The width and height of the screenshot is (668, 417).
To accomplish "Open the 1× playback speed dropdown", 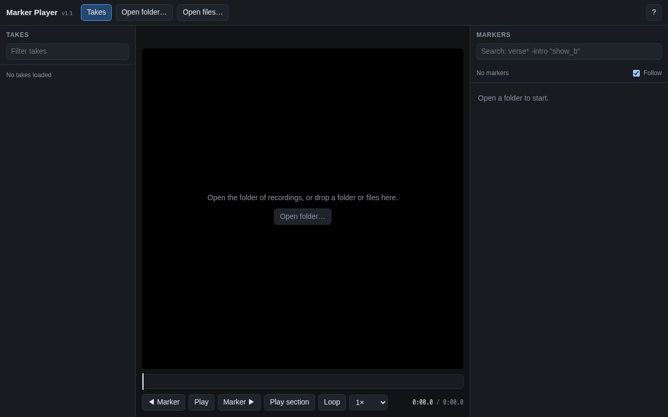I will click(x=368, y=402).
